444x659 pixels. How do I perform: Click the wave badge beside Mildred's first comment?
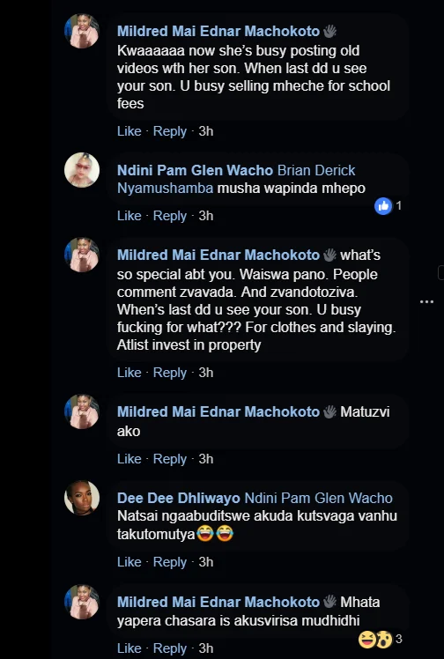[329, 31]
